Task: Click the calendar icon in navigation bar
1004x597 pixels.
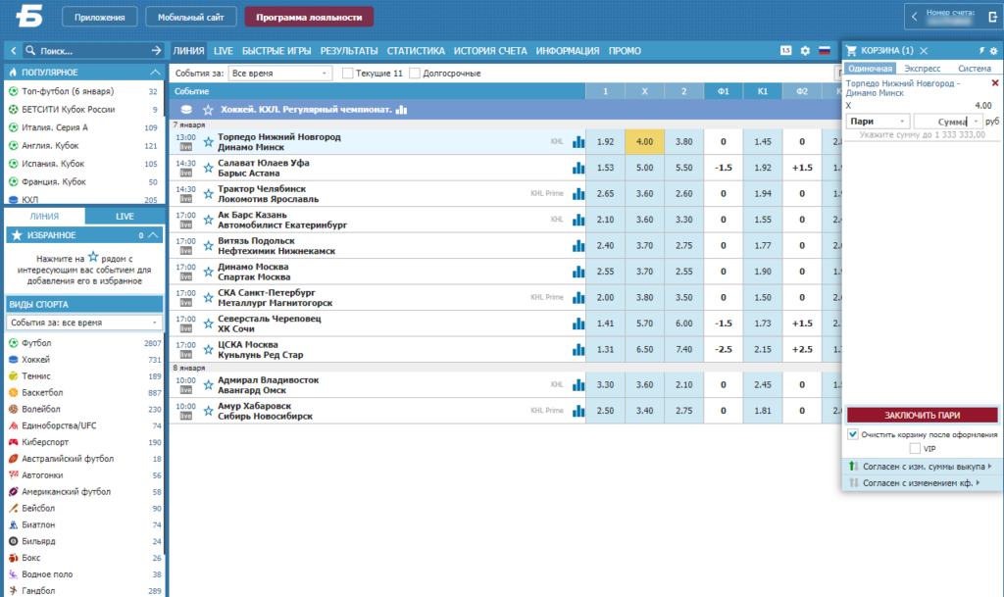Action: click(x=785, y=51)
